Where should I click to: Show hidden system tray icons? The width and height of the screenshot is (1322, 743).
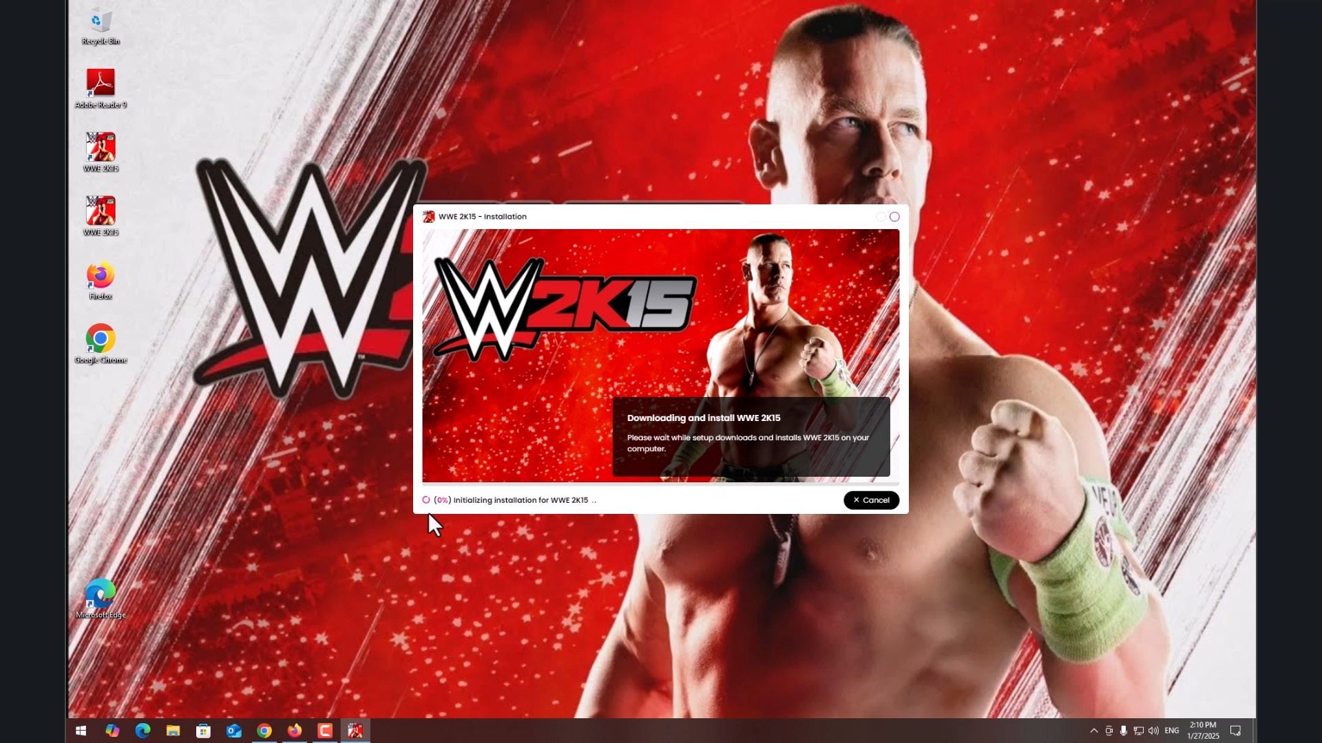click(1094, 731)
